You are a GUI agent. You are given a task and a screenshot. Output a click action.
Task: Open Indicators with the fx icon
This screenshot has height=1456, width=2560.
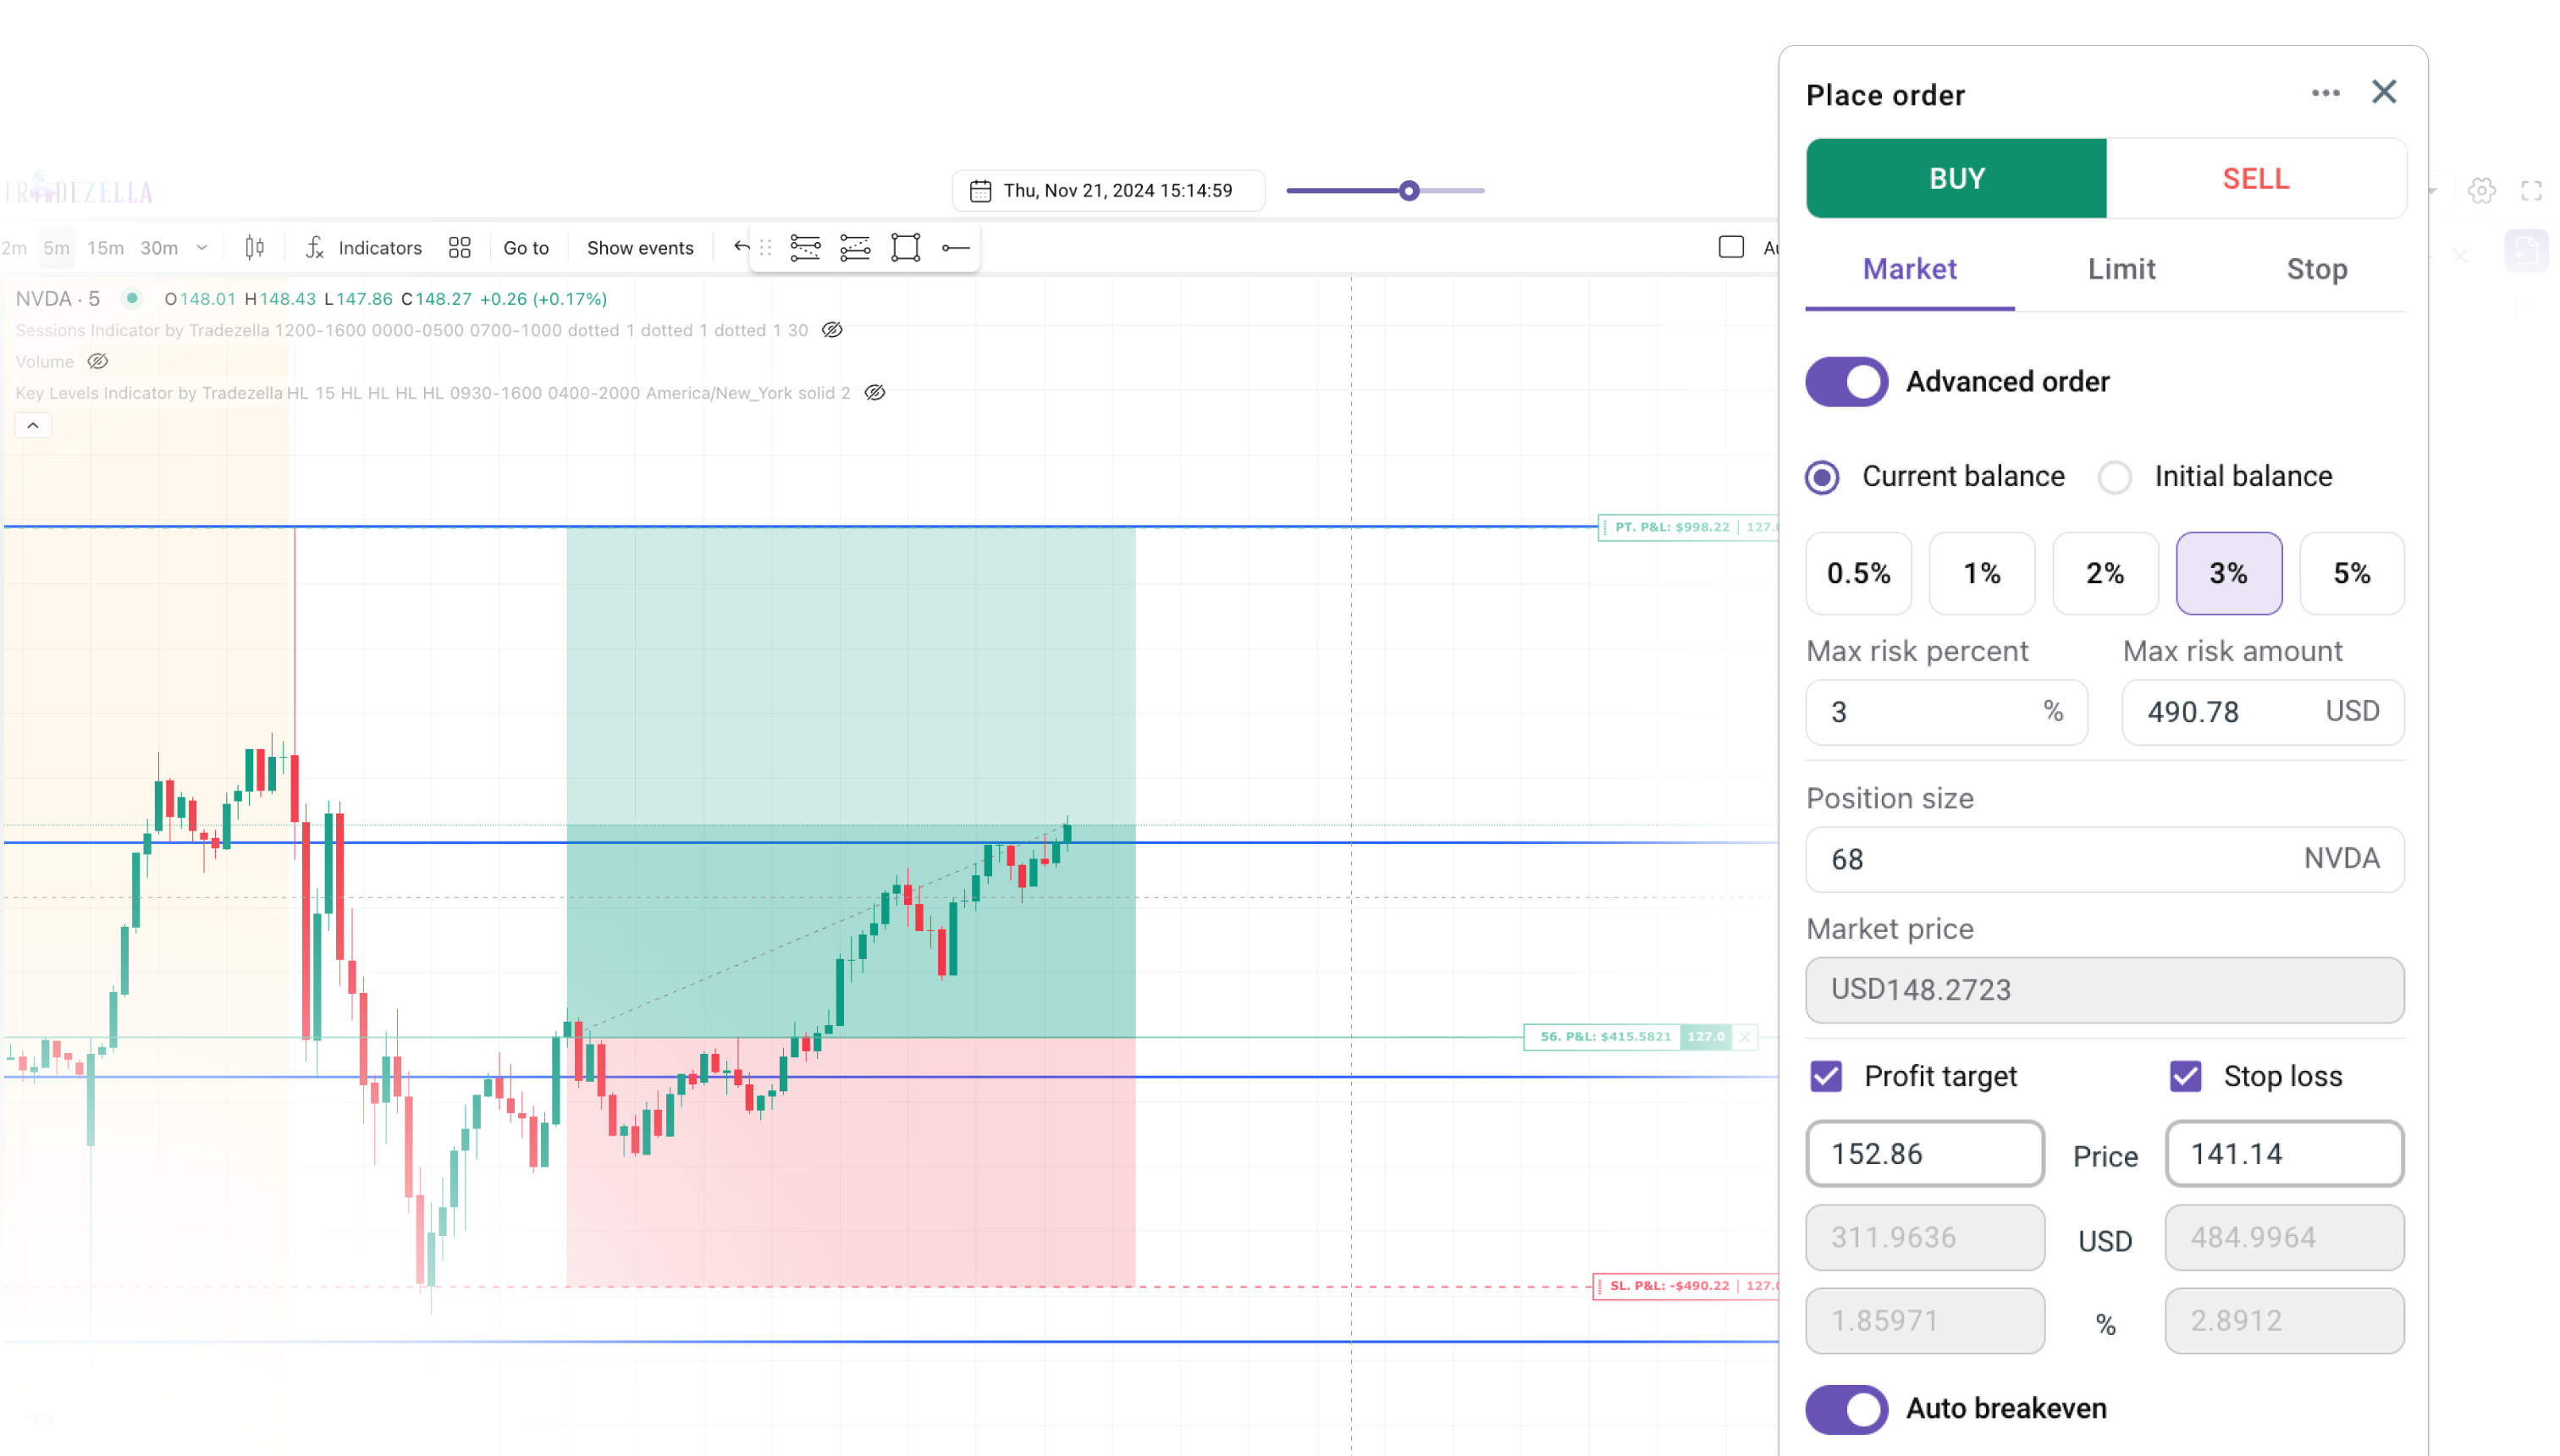(x=313, y=247)
